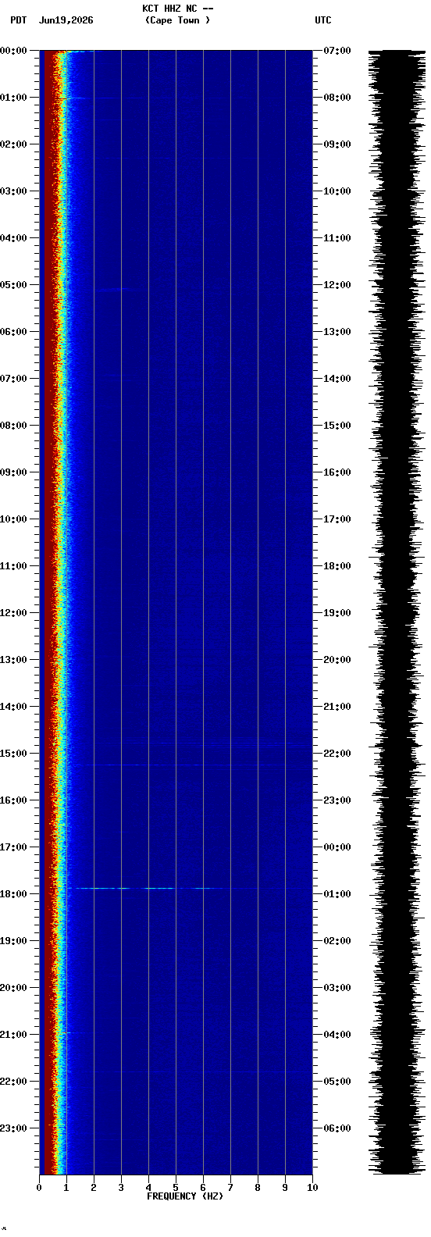Screen dimensions: 431x1237
Task: Click the PDT time label '12:00'
Action: click(x=13, y=613)
